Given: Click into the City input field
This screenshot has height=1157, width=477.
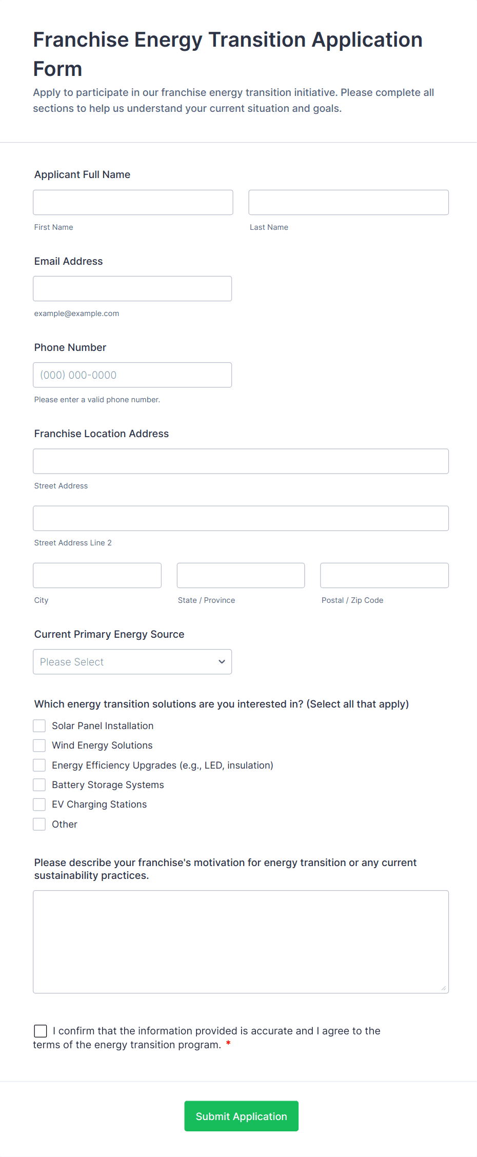Looking at the screenshot, I should tap(97, 575).
